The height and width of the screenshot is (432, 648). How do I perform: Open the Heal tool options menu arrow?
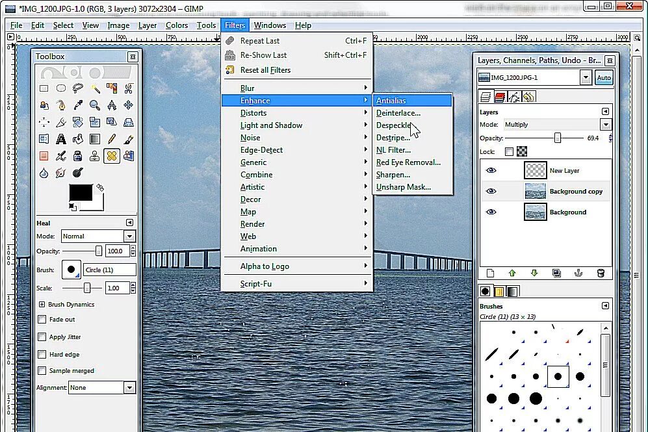[129, 223]
